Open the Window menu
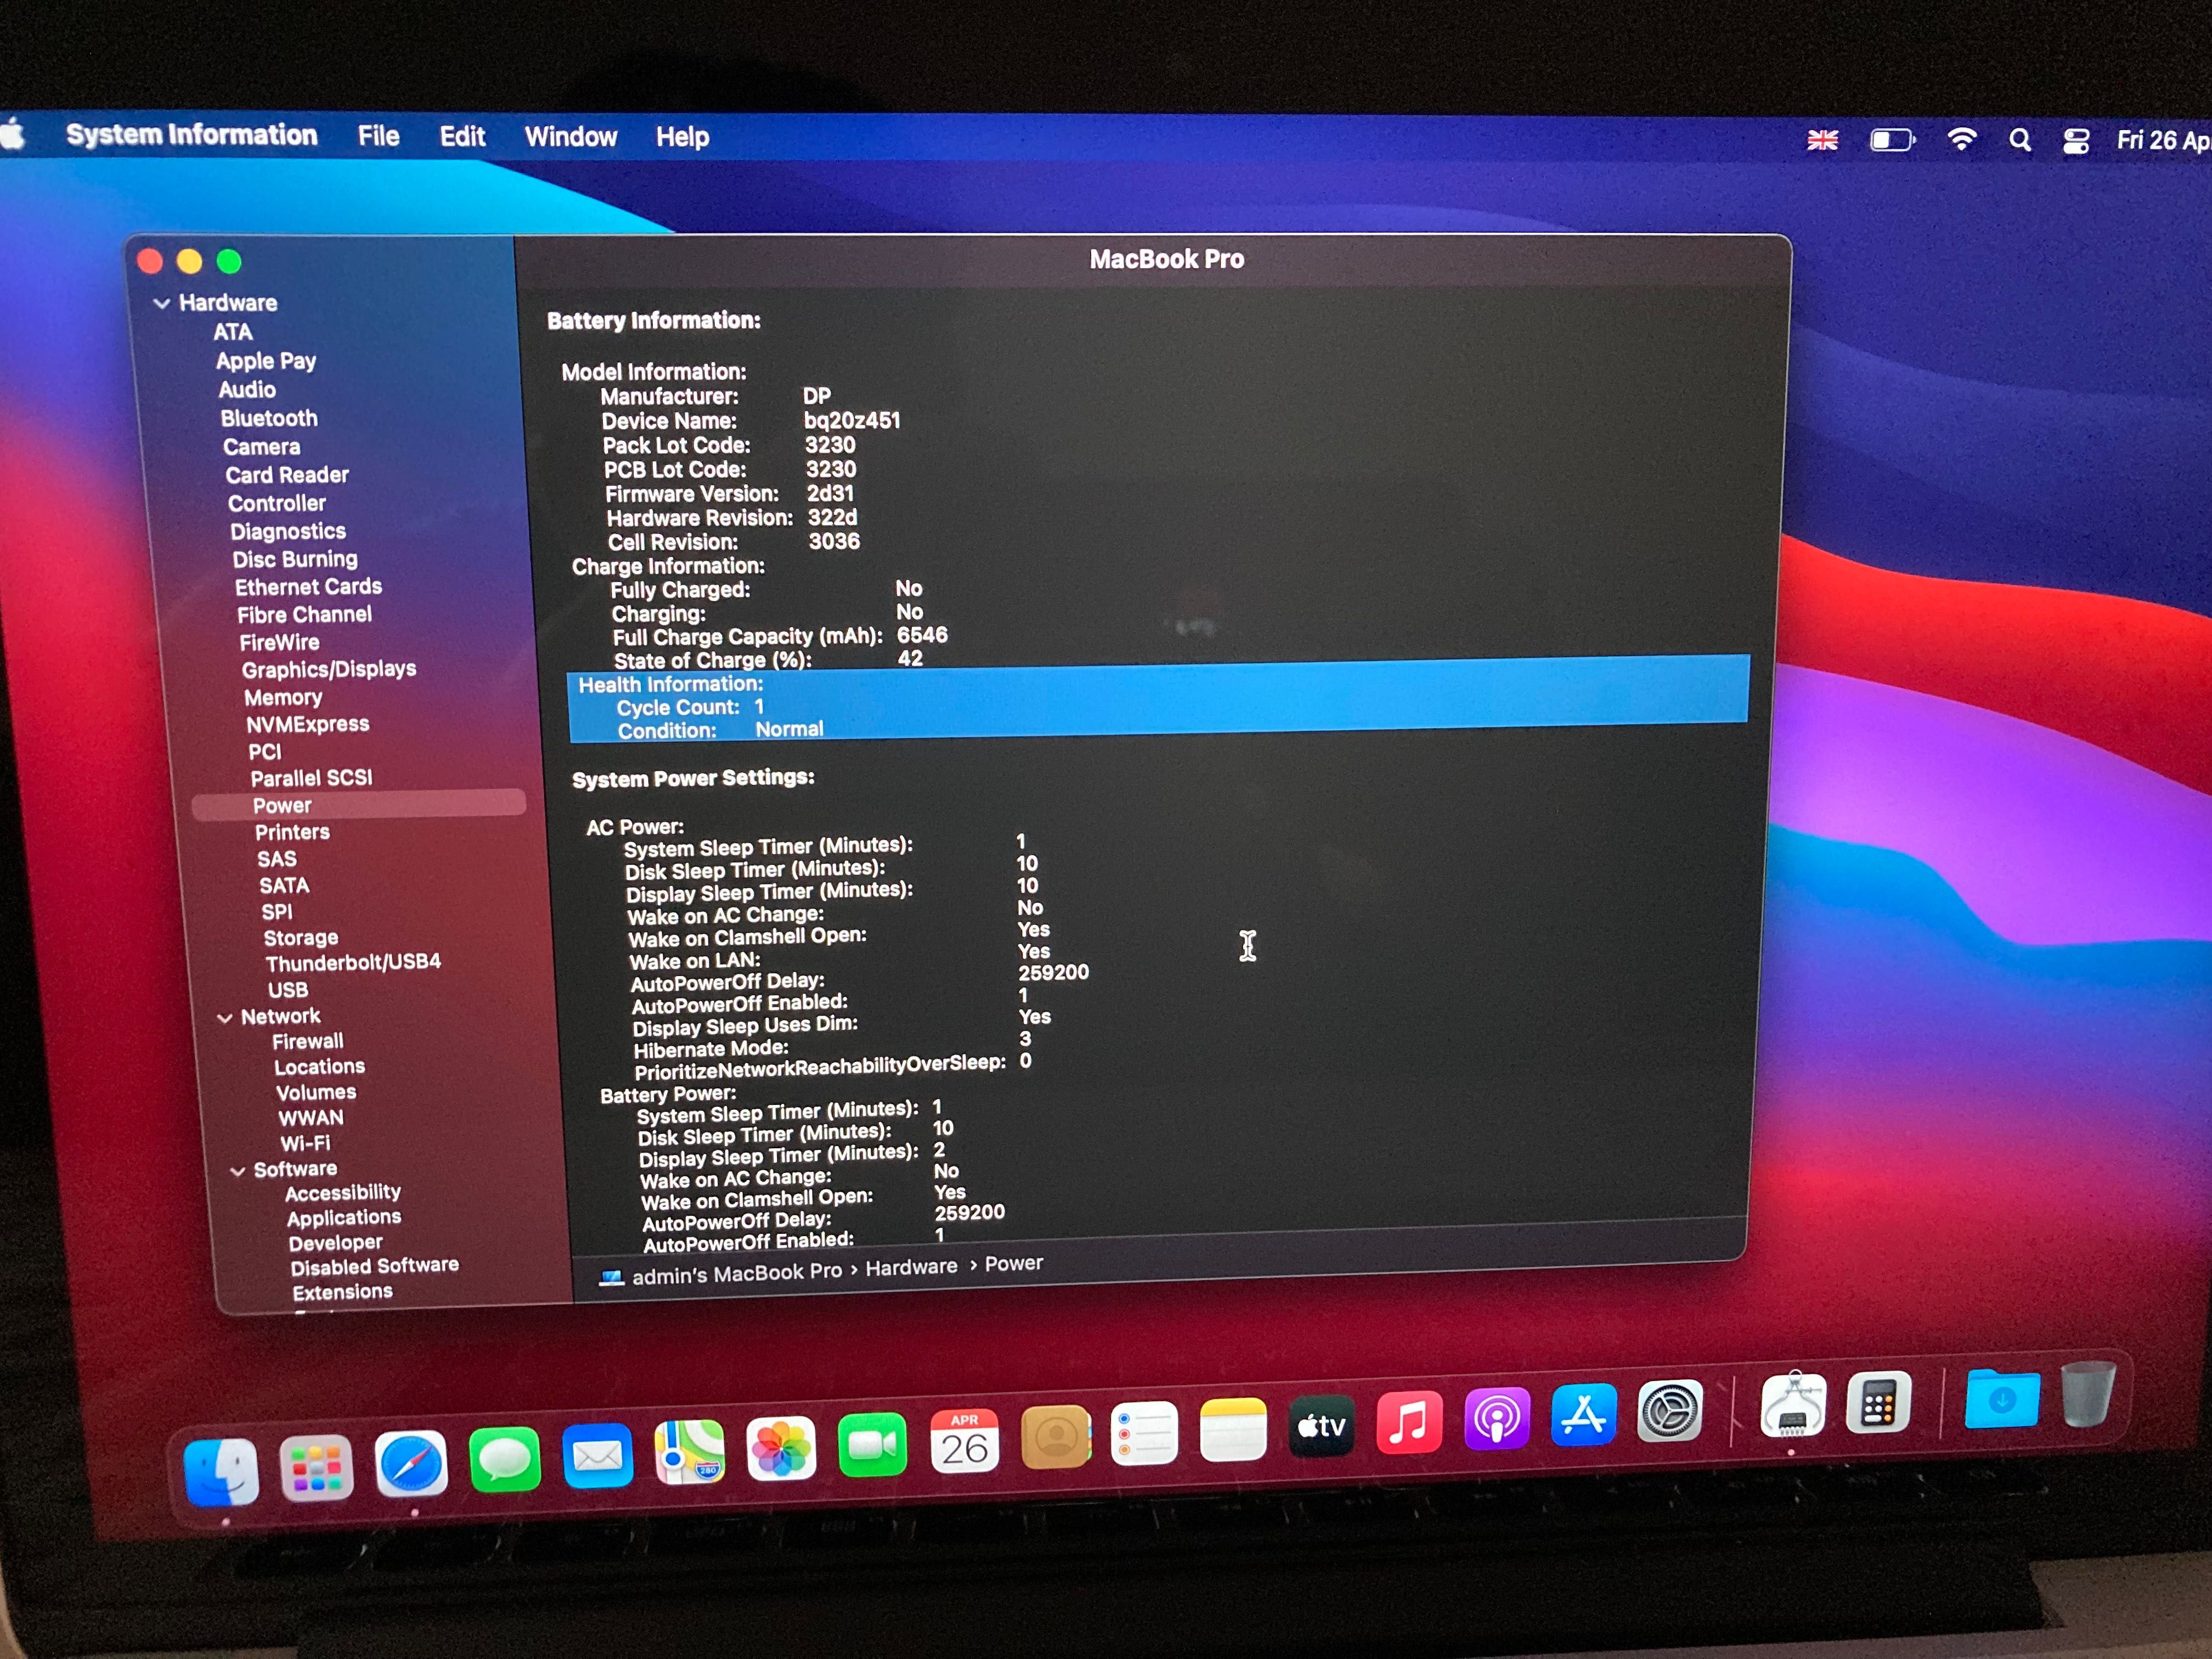2212x1659 pixels. tap(570, 137)
